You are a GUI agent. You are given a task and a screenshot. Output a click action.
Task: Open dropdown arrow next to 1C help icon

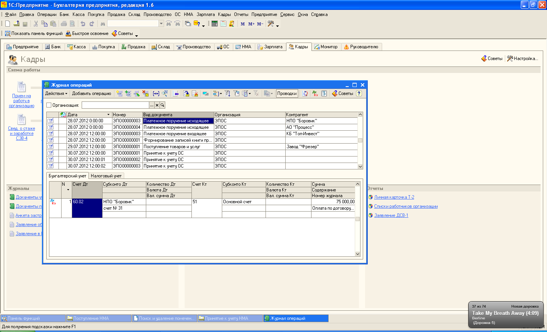coord(203,26)
